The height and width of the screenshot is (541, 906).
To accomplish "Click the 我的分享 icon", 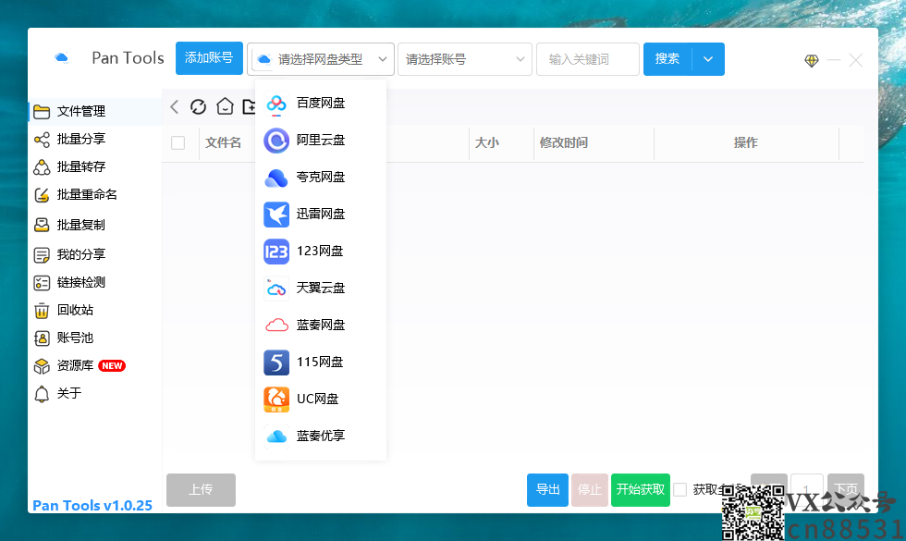I will click(x=42, y=255).
